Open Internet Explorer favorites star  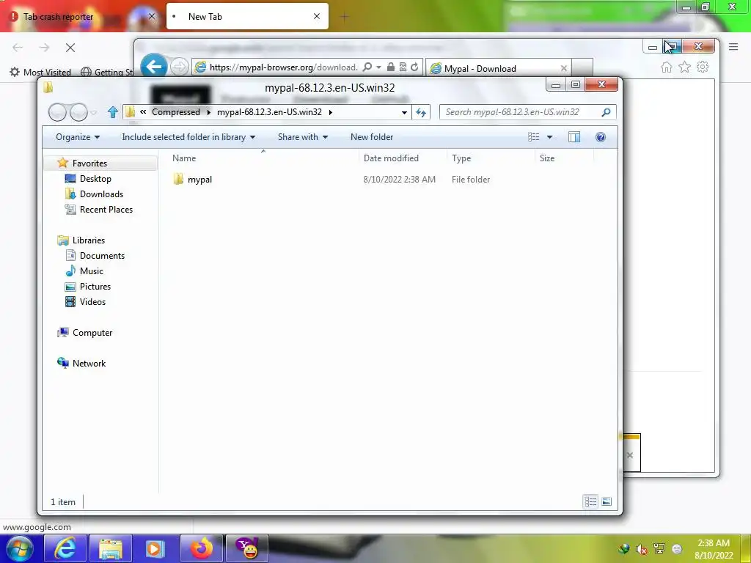684,67
